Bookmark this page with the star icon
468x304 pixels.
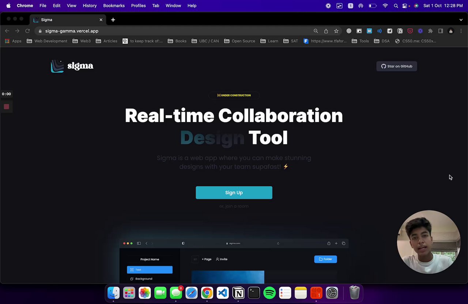336,31
